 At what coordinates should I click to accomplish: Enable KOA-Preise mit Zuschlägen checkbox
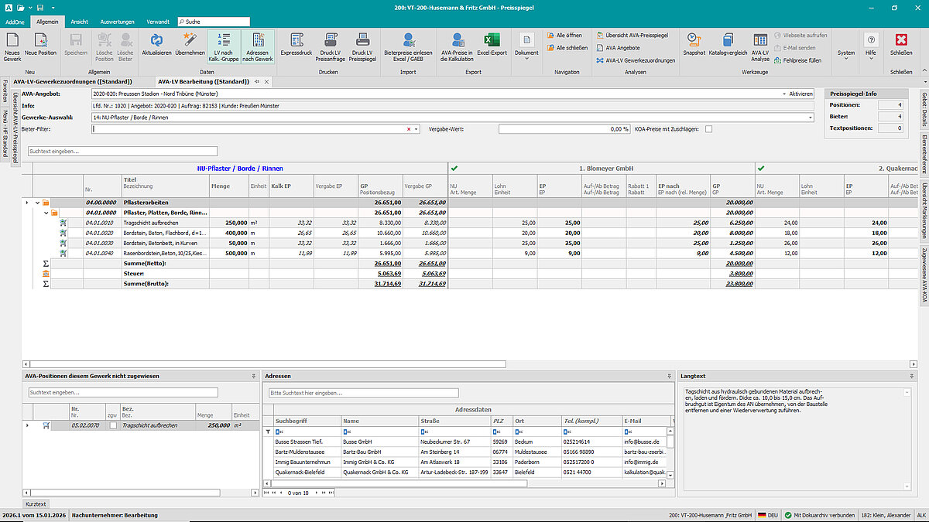[708, 129]
